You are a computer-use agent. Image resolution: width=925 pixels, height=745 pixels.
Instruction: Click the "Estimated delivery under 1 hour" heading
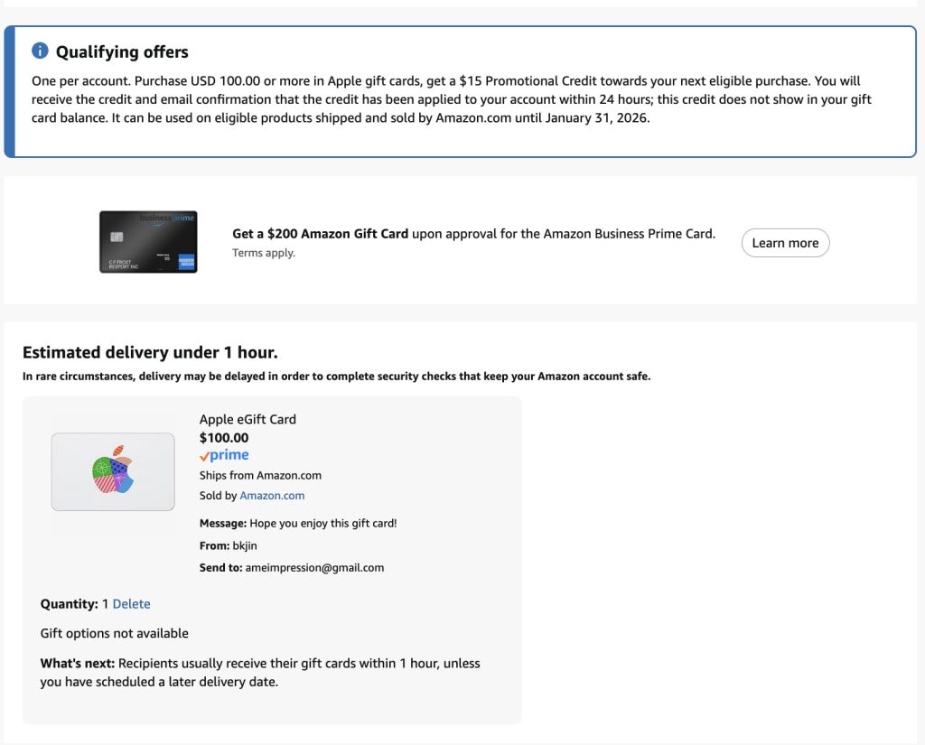coord(150,352)
